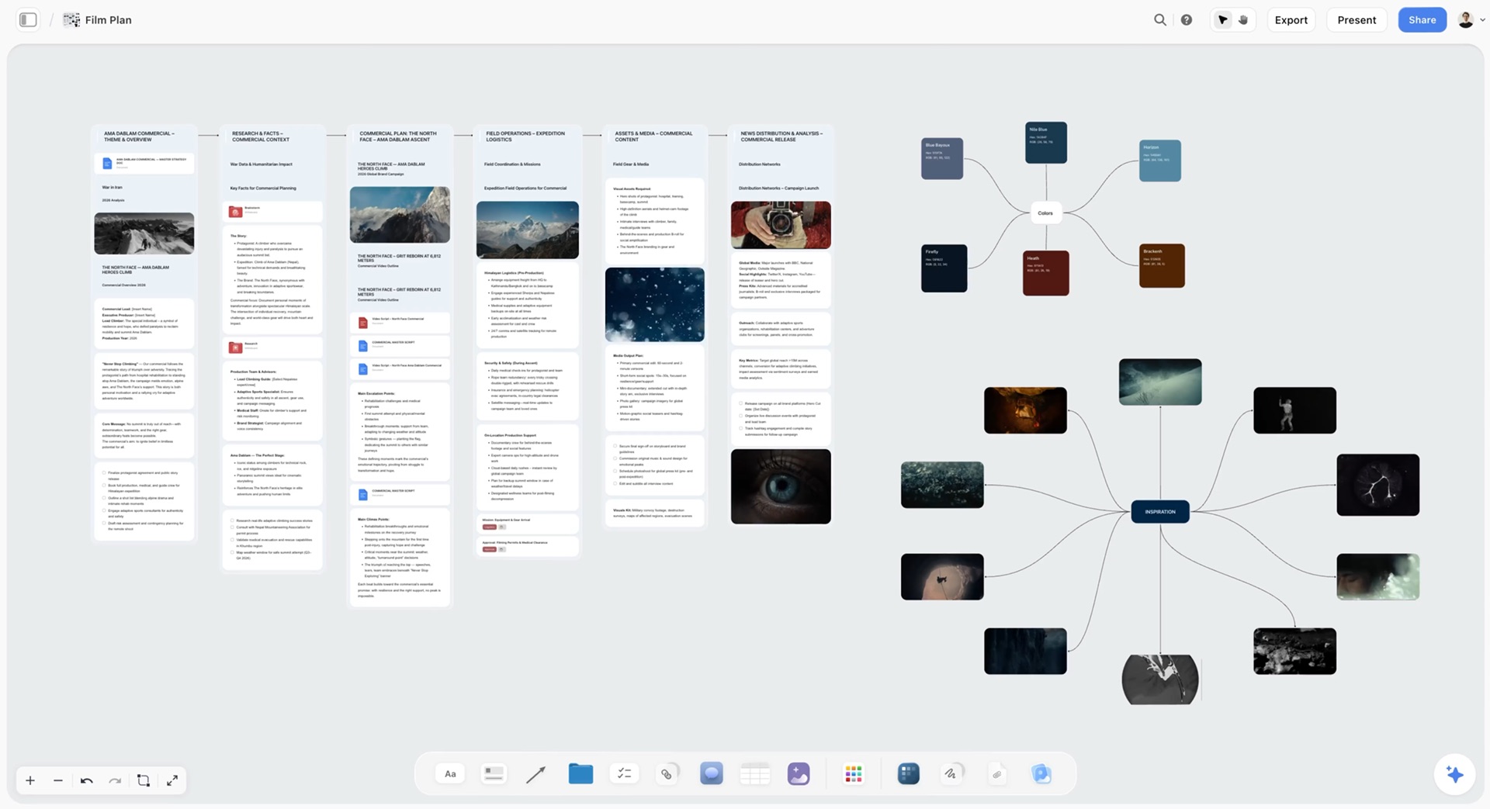
Task: Click the Film Plan board title
Action: (x=108, y=20)
